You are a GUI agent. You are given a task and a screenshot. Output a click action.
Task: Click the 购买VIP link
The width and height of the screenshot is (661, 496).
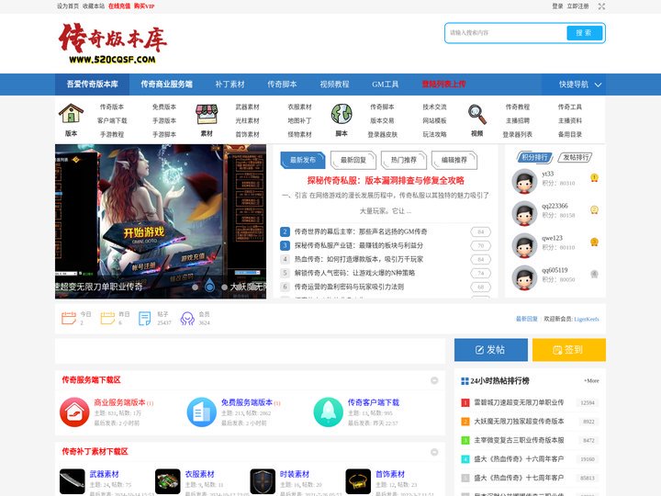click(144, 6)
